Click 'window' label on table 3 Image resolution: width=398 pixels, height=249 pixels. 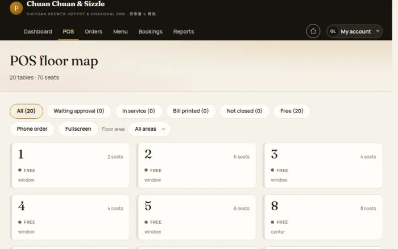279,180
